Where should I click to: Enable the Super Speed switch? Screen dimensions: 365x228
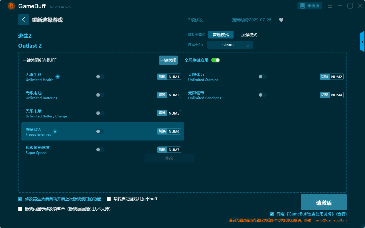coord(100,150)
